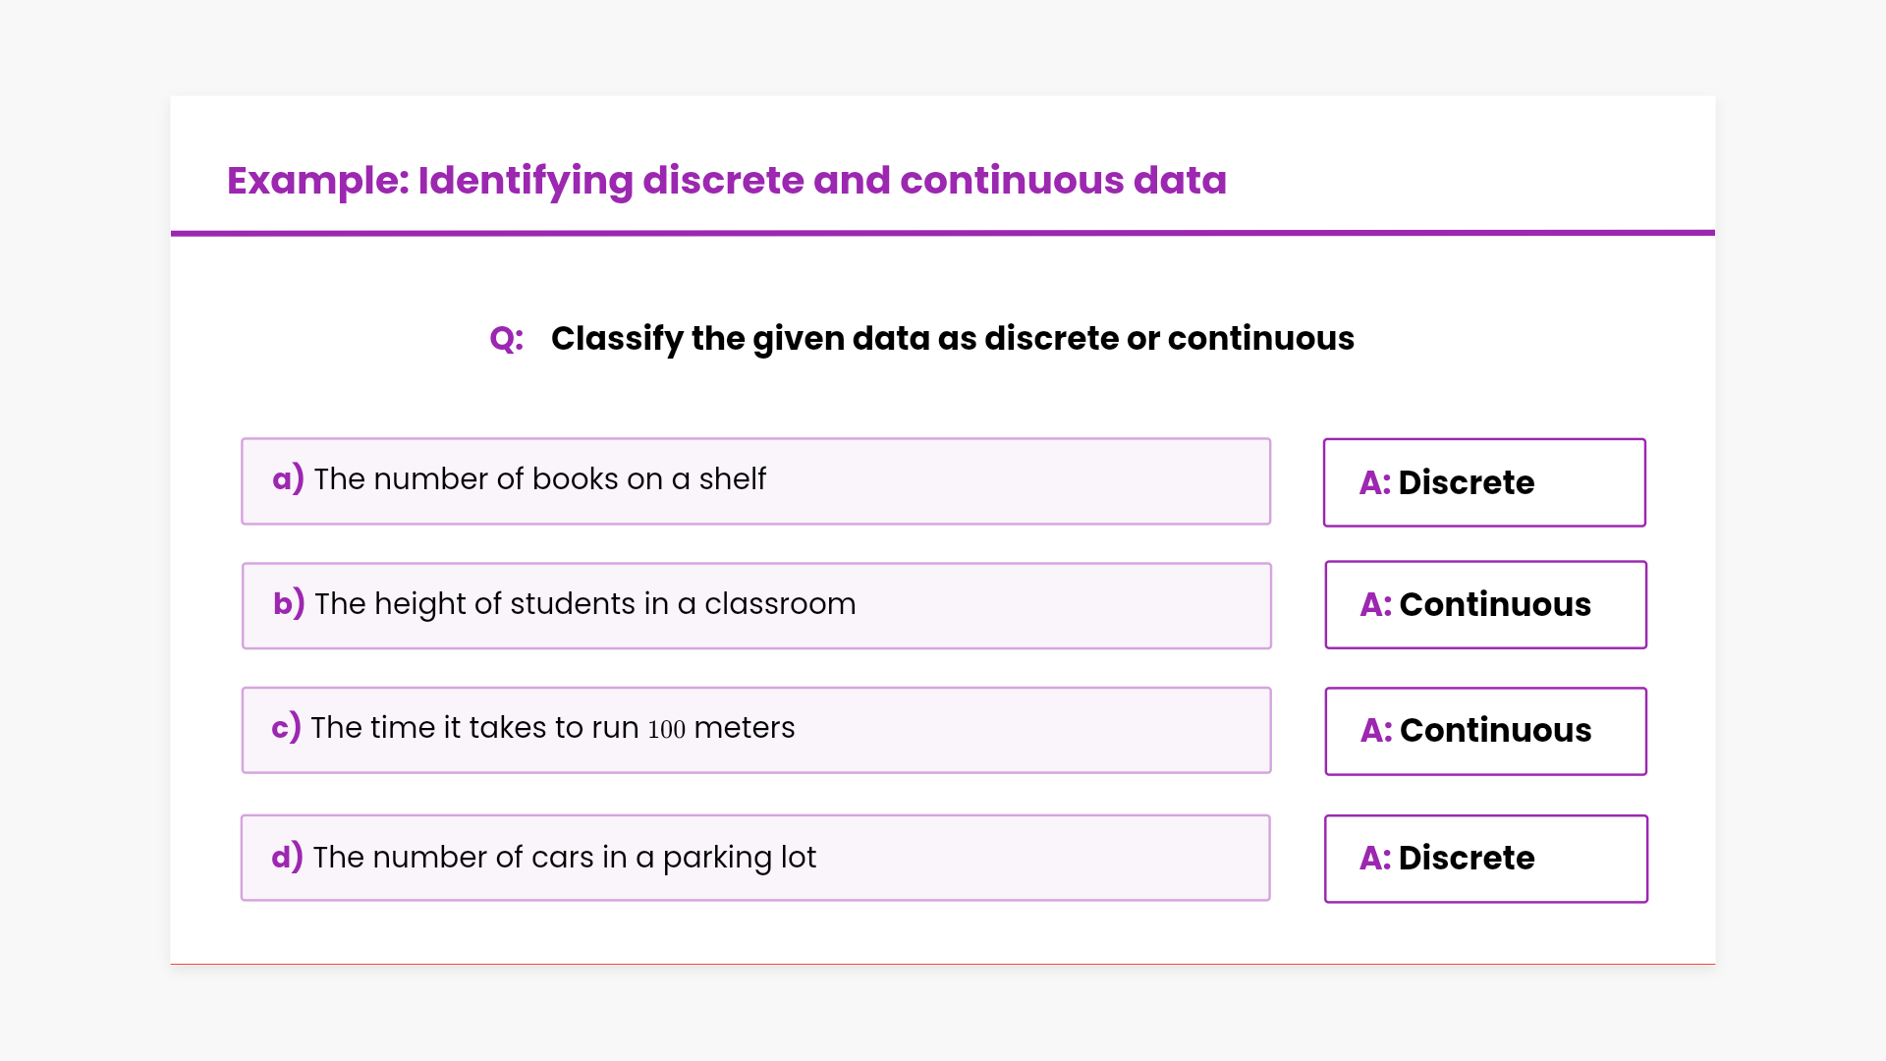Click the purple "Q:" label
This screenshot has width=1886, height=1061.
click(506, 339)
